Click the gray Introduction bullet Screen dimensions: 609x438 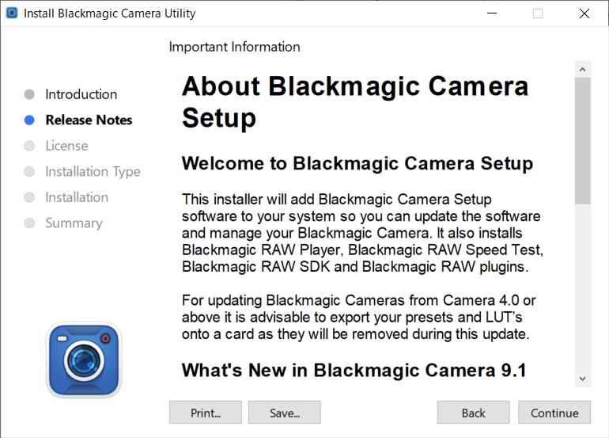coord(29,94)
